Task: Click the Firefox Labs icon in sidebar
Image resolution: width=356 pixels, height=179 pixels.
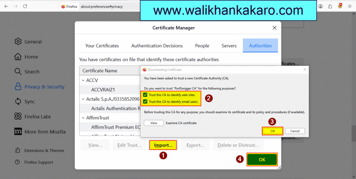Action: (18, 117)
